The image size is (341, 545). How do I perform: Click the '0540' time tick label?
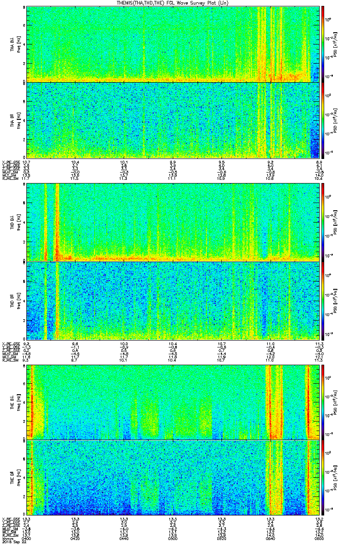pyautogui.click(x=271, y=538)
